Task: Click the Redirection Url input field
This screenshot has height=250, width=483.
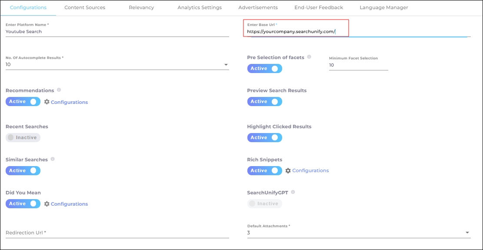Action: 117,233
